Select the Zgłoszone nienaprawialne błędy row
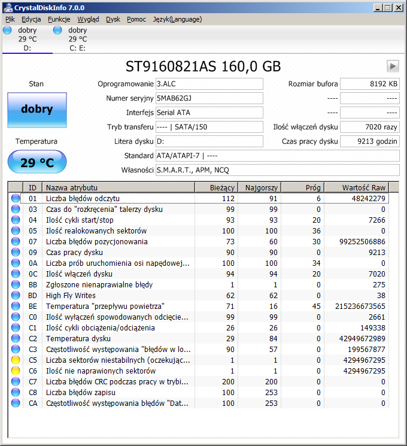The width and height of the screenshot is (407, 446). pyautogui.click(x=199, y=285)
